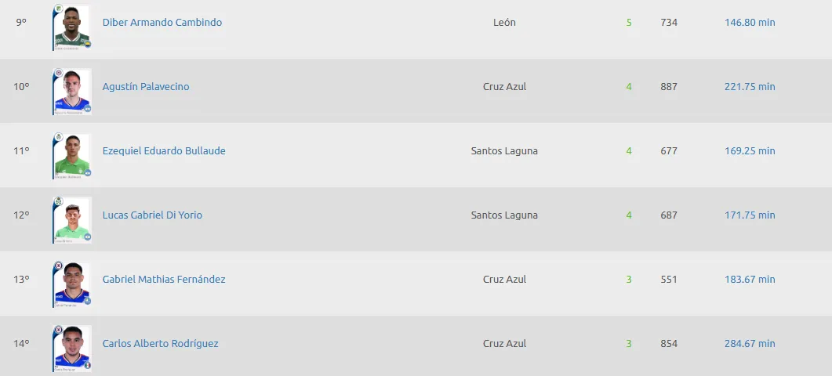Click Santos Laguna in Bullaude's row
Viewport: 832px width, 376px height.
(x=504, y=151)
